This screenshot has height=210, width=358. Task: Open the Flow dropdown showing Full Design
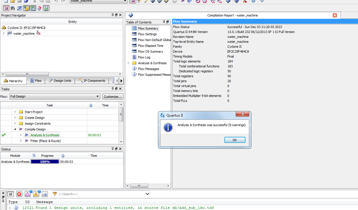(55, 96)
